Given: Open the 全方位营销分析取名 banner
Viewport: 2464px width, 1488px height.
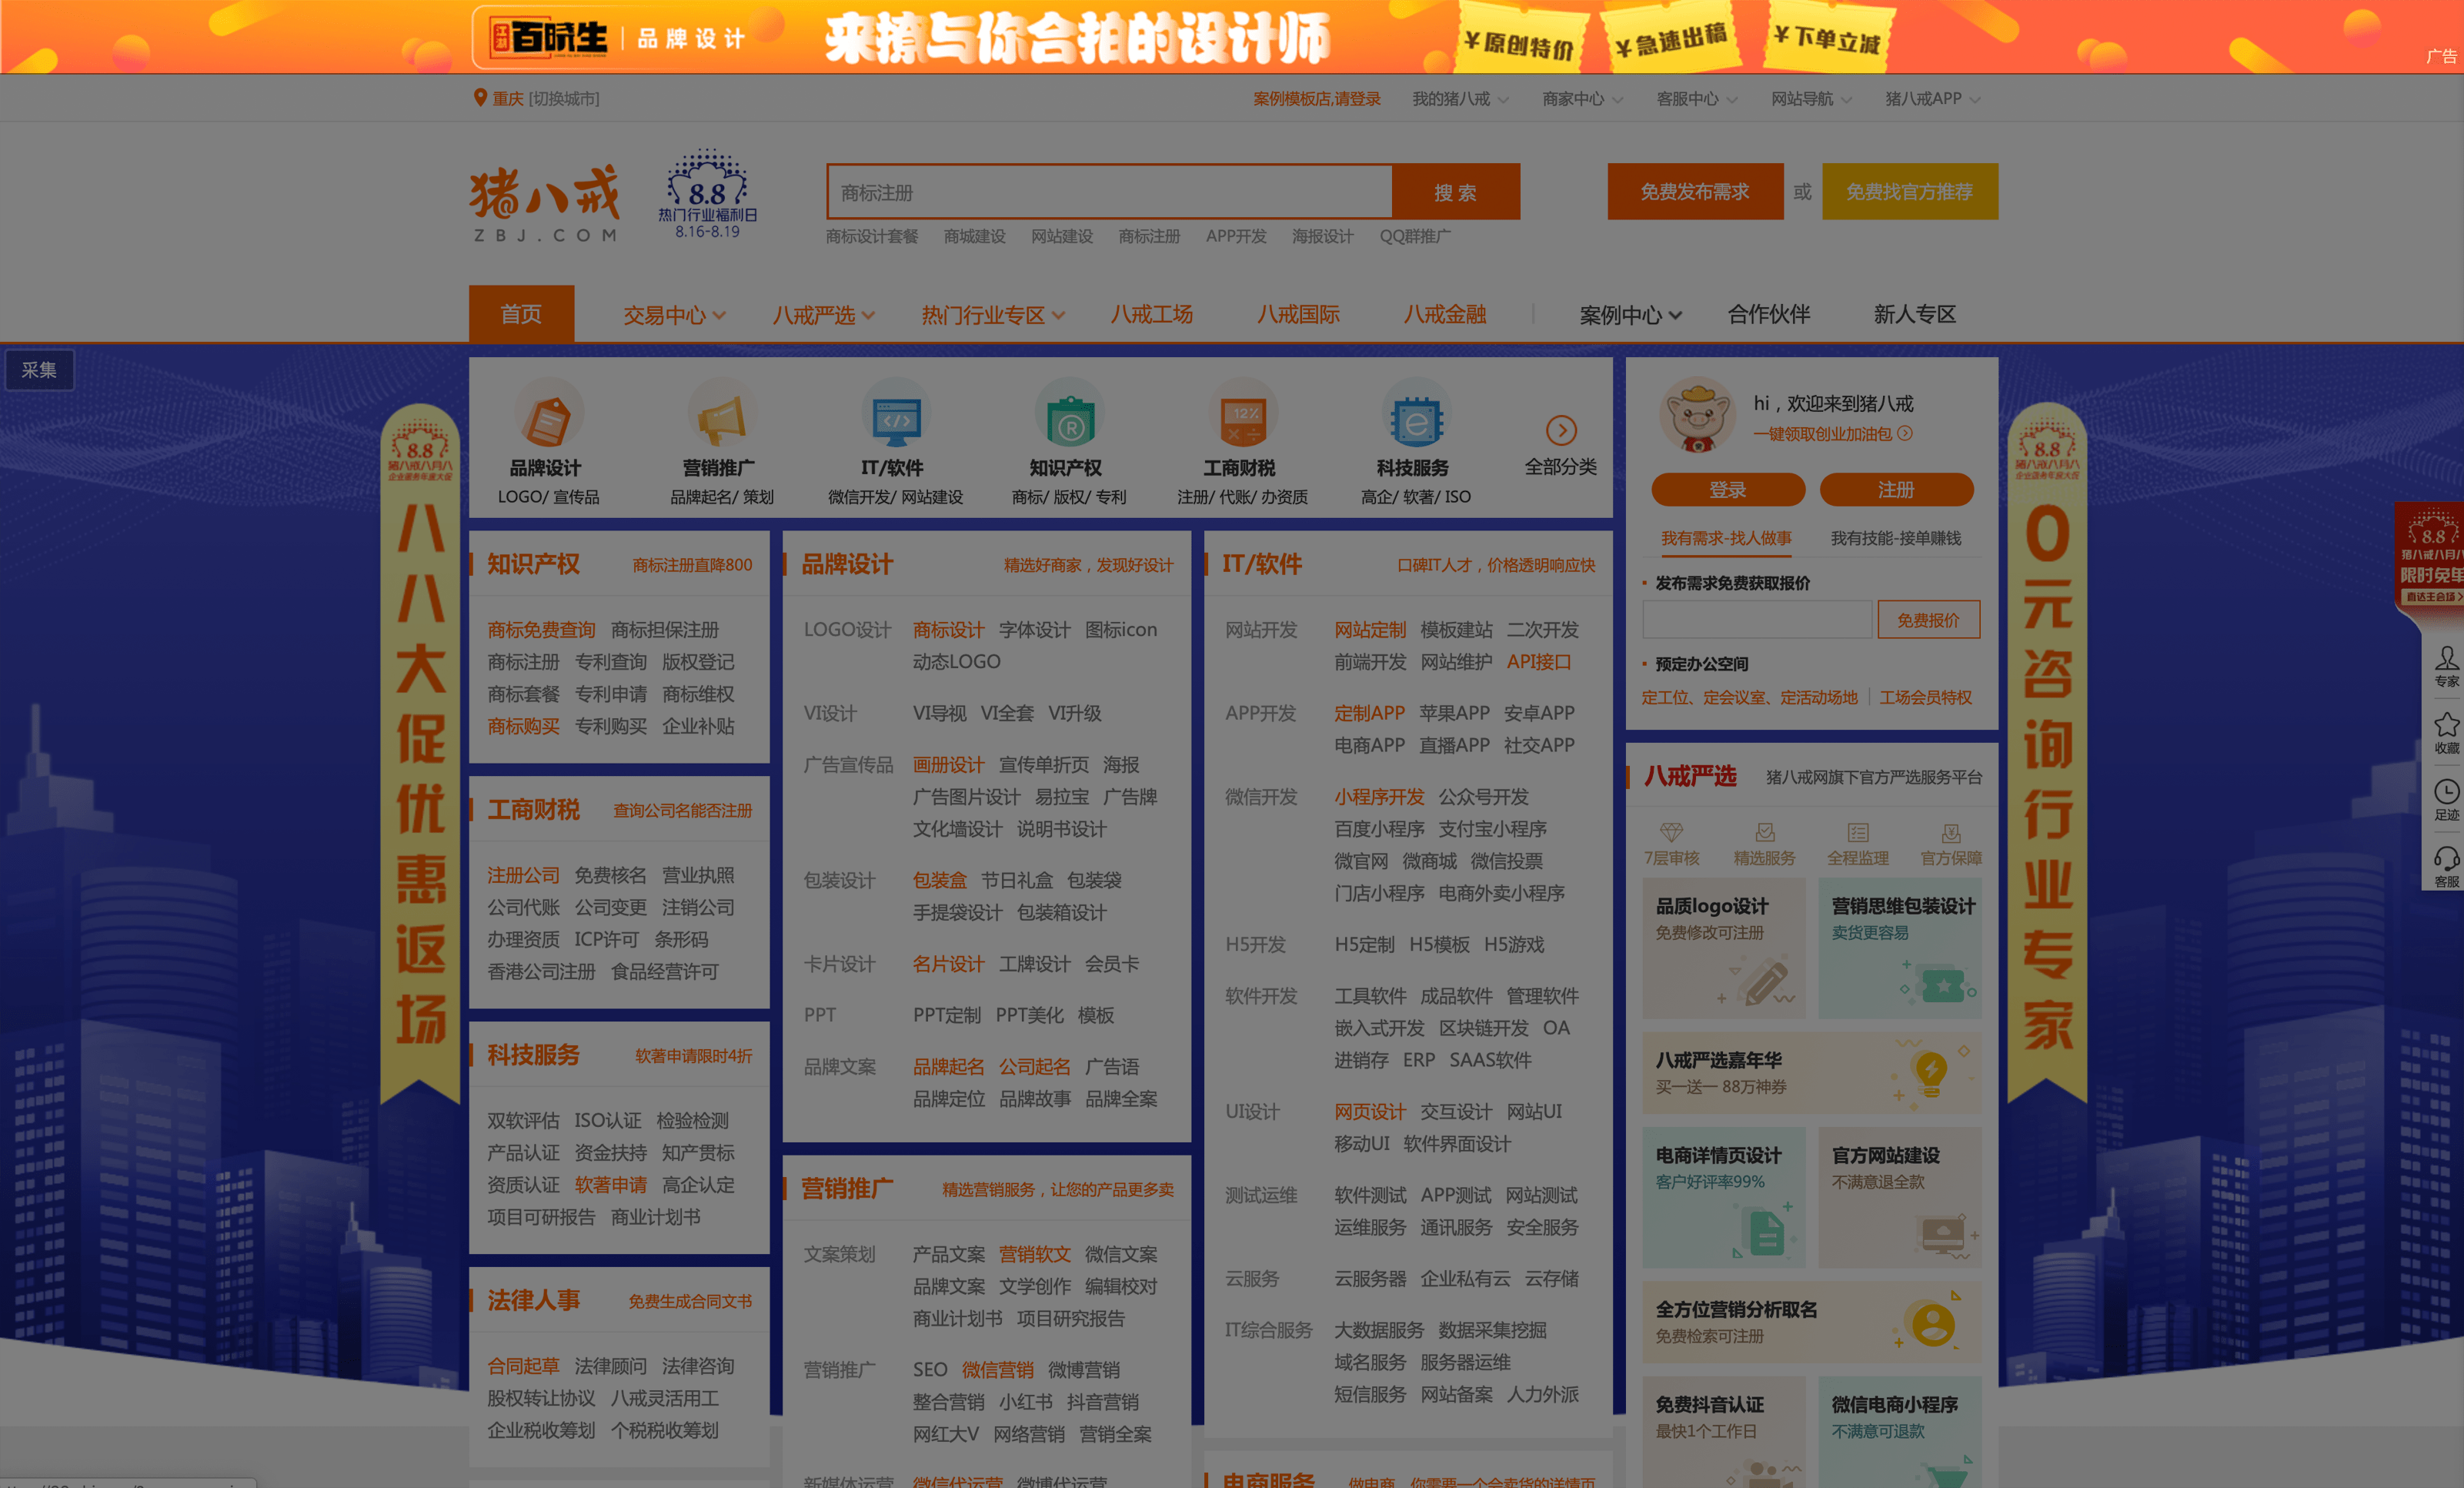Looking at the screenshot, I should (x=1811, y=1323).
